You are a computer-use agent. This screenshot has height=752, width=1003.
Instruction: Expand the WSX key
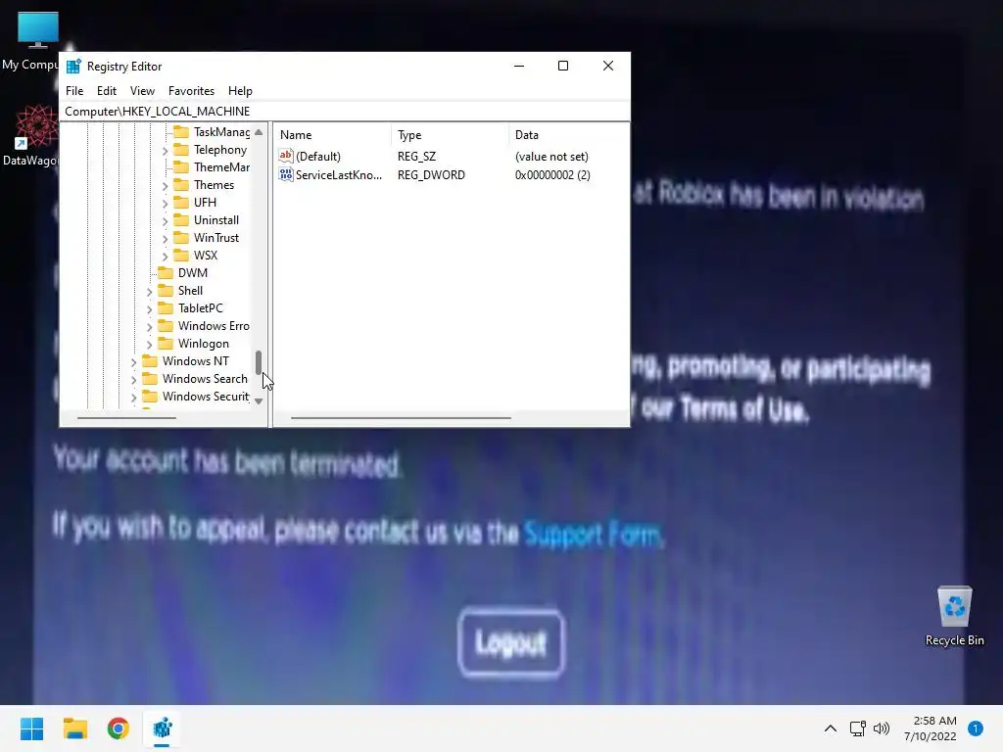tap(165, 257)
